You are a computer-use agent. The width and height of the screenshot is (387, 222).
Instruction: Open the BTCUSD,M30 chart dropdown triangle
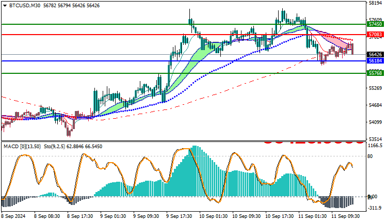tap(5, 6)
